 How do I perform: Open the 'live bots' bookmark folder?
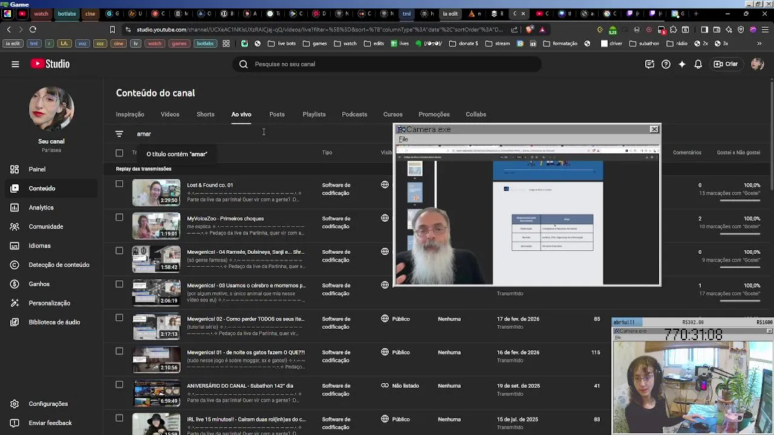click(281, 43)
